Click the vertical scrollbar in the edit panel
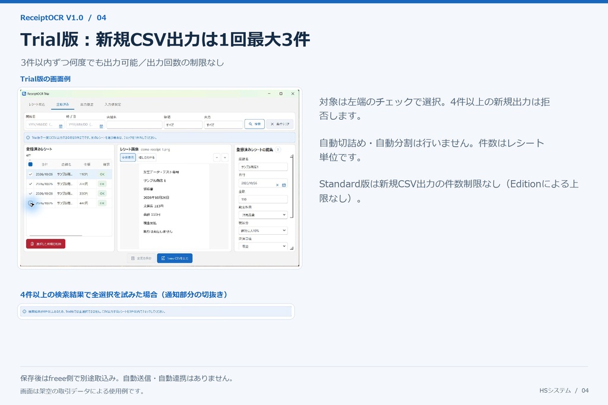The width and height of the screenshot is (608, 405). click(x=292, y=187)
